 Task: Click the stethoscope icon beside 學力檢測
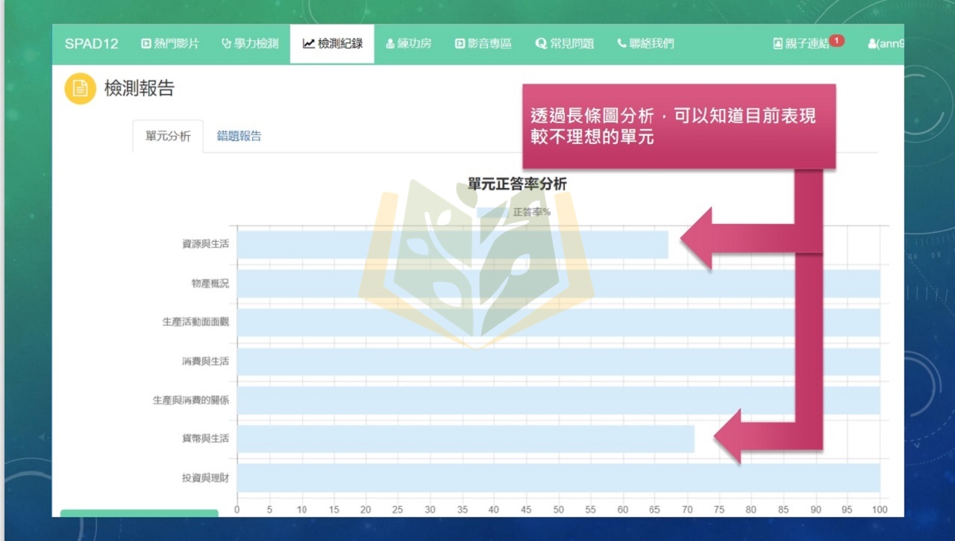(226, 44)
